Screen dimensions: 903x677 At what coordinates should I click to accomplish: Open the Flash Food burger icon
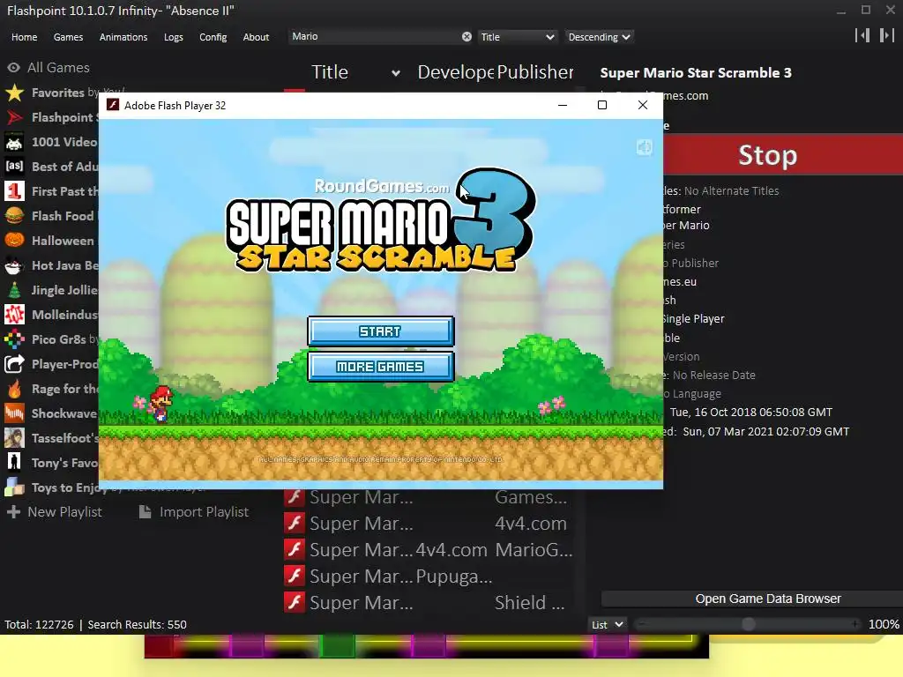click(x=14, y=216)
